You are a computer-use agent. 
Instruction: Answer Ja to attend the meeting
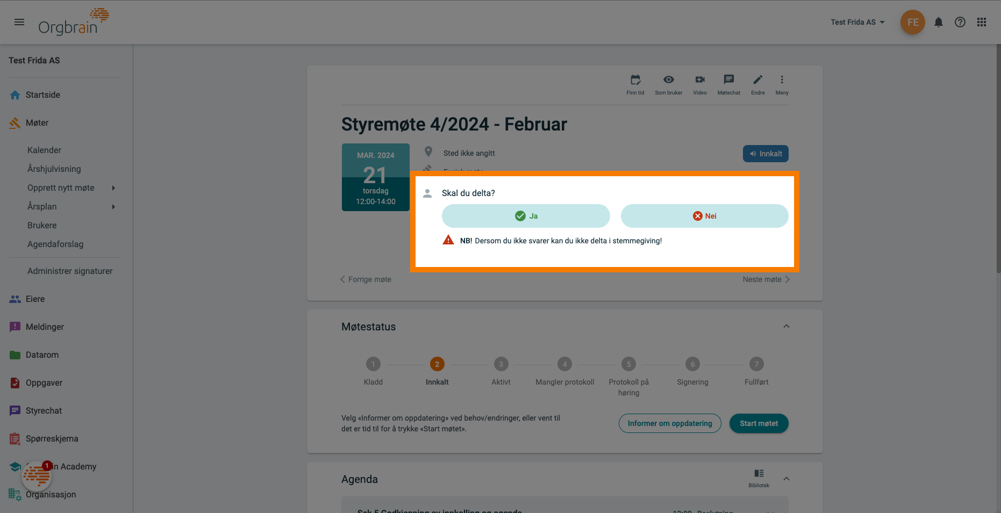(526, 216)
